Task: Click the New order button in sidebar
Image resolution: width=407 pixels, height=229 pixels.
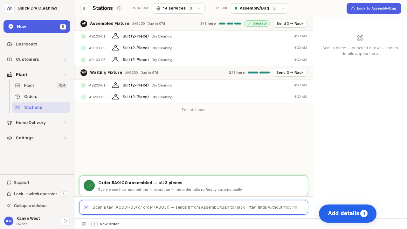Action: coord(37,26)
